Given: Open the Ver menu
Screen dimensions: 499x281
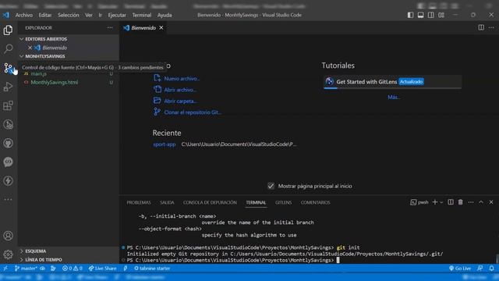Looking at the screenshot, I should 89,15.
